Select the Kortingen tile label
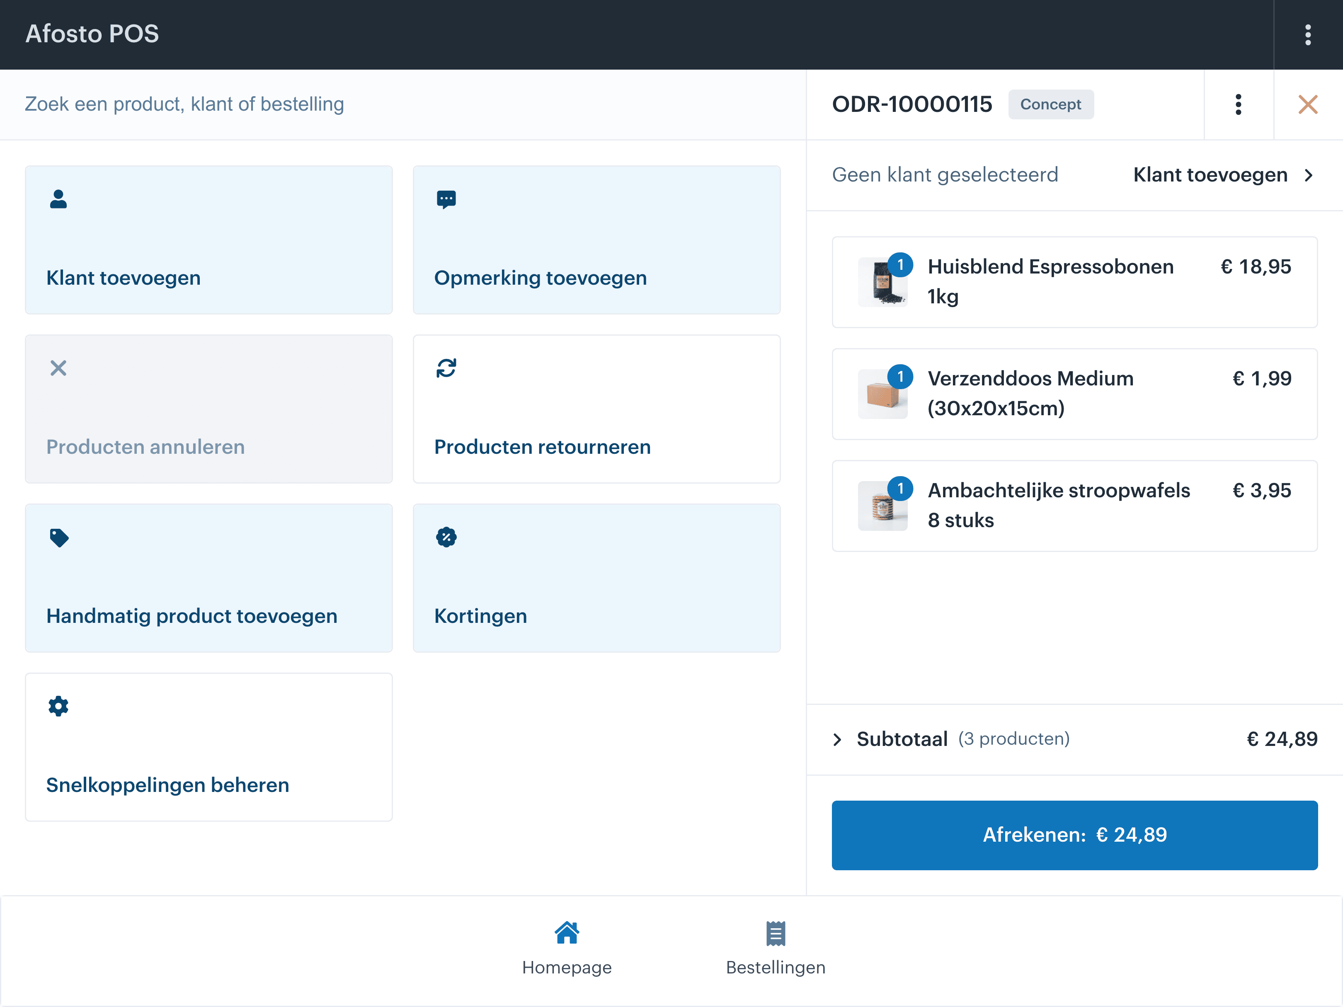 (x=480, y=616)
